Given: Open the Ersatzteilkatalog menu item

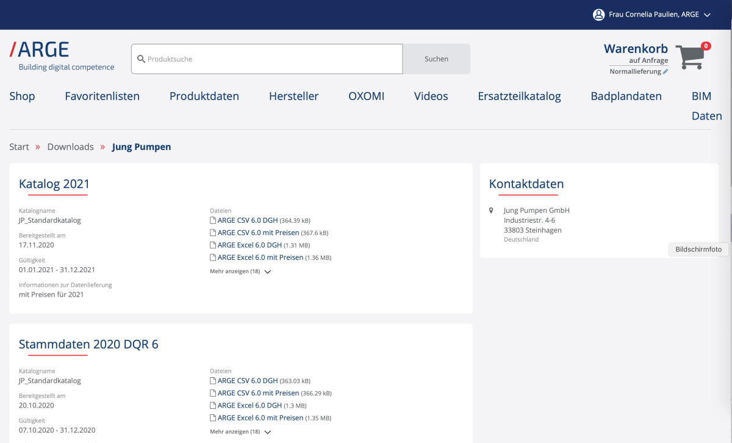Looking at the screenshot, I should 519,96.
